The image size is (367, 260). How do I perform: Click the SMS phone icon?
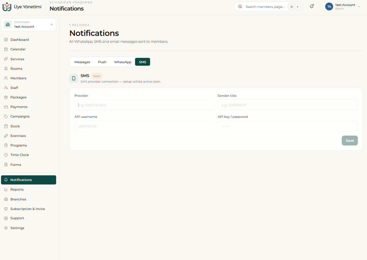tap(74, 78)
